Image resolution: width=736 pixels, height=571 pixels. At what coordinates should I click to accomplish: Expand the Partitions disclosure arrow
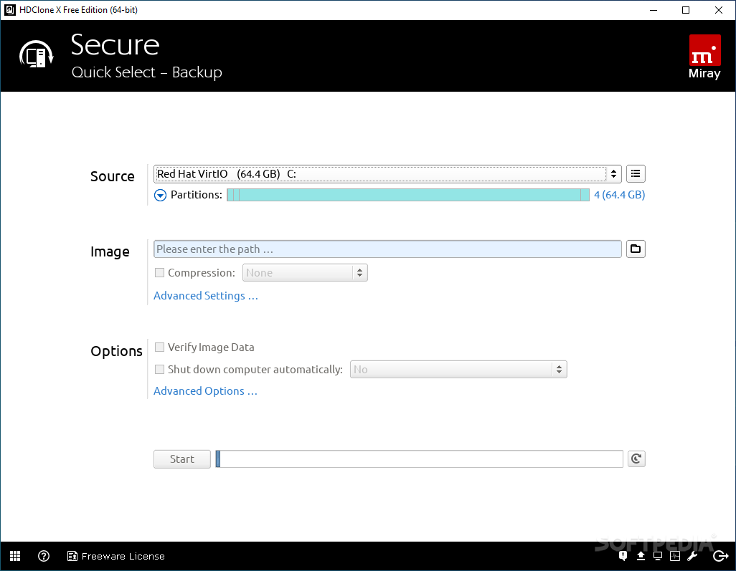(160, 195)
